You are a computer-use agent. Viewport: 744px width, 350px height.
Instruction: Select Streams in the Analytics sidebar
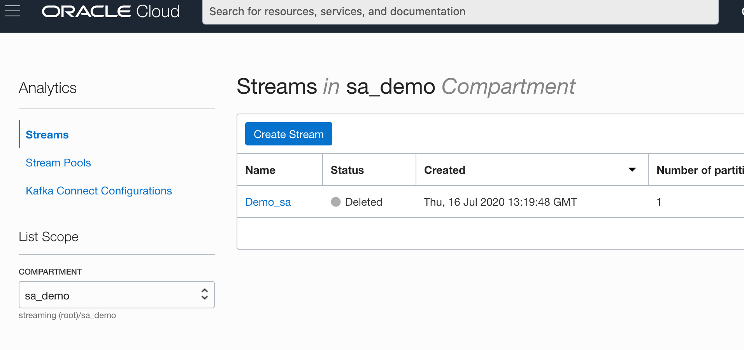click(x=47, y=135)
